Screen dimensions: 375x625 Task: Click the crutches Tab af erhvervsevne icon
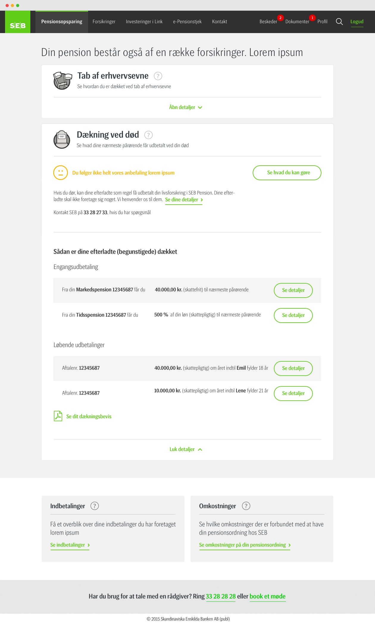point(62,80)
